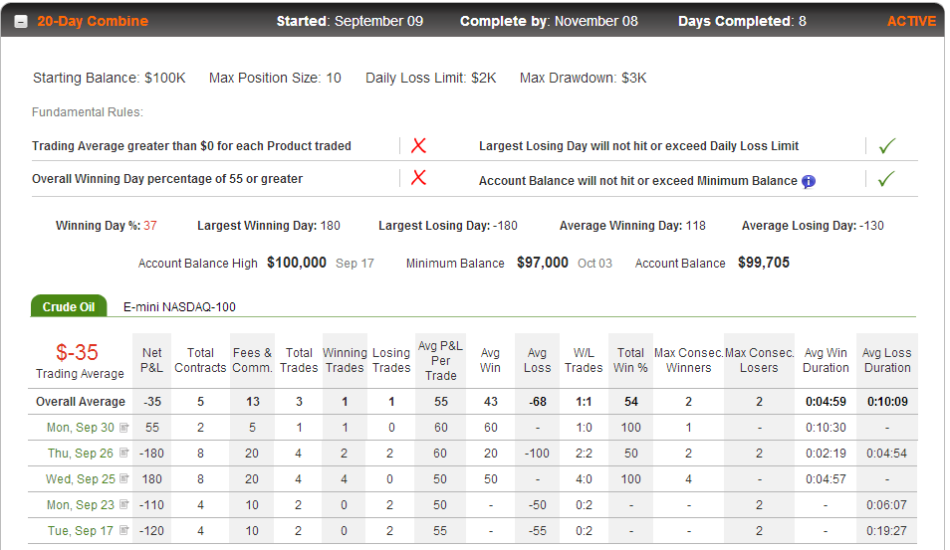The height and width of the screenshot is (550, 950).
Task: Click Account Balance High value $100,000
Action: coord(297,263)
